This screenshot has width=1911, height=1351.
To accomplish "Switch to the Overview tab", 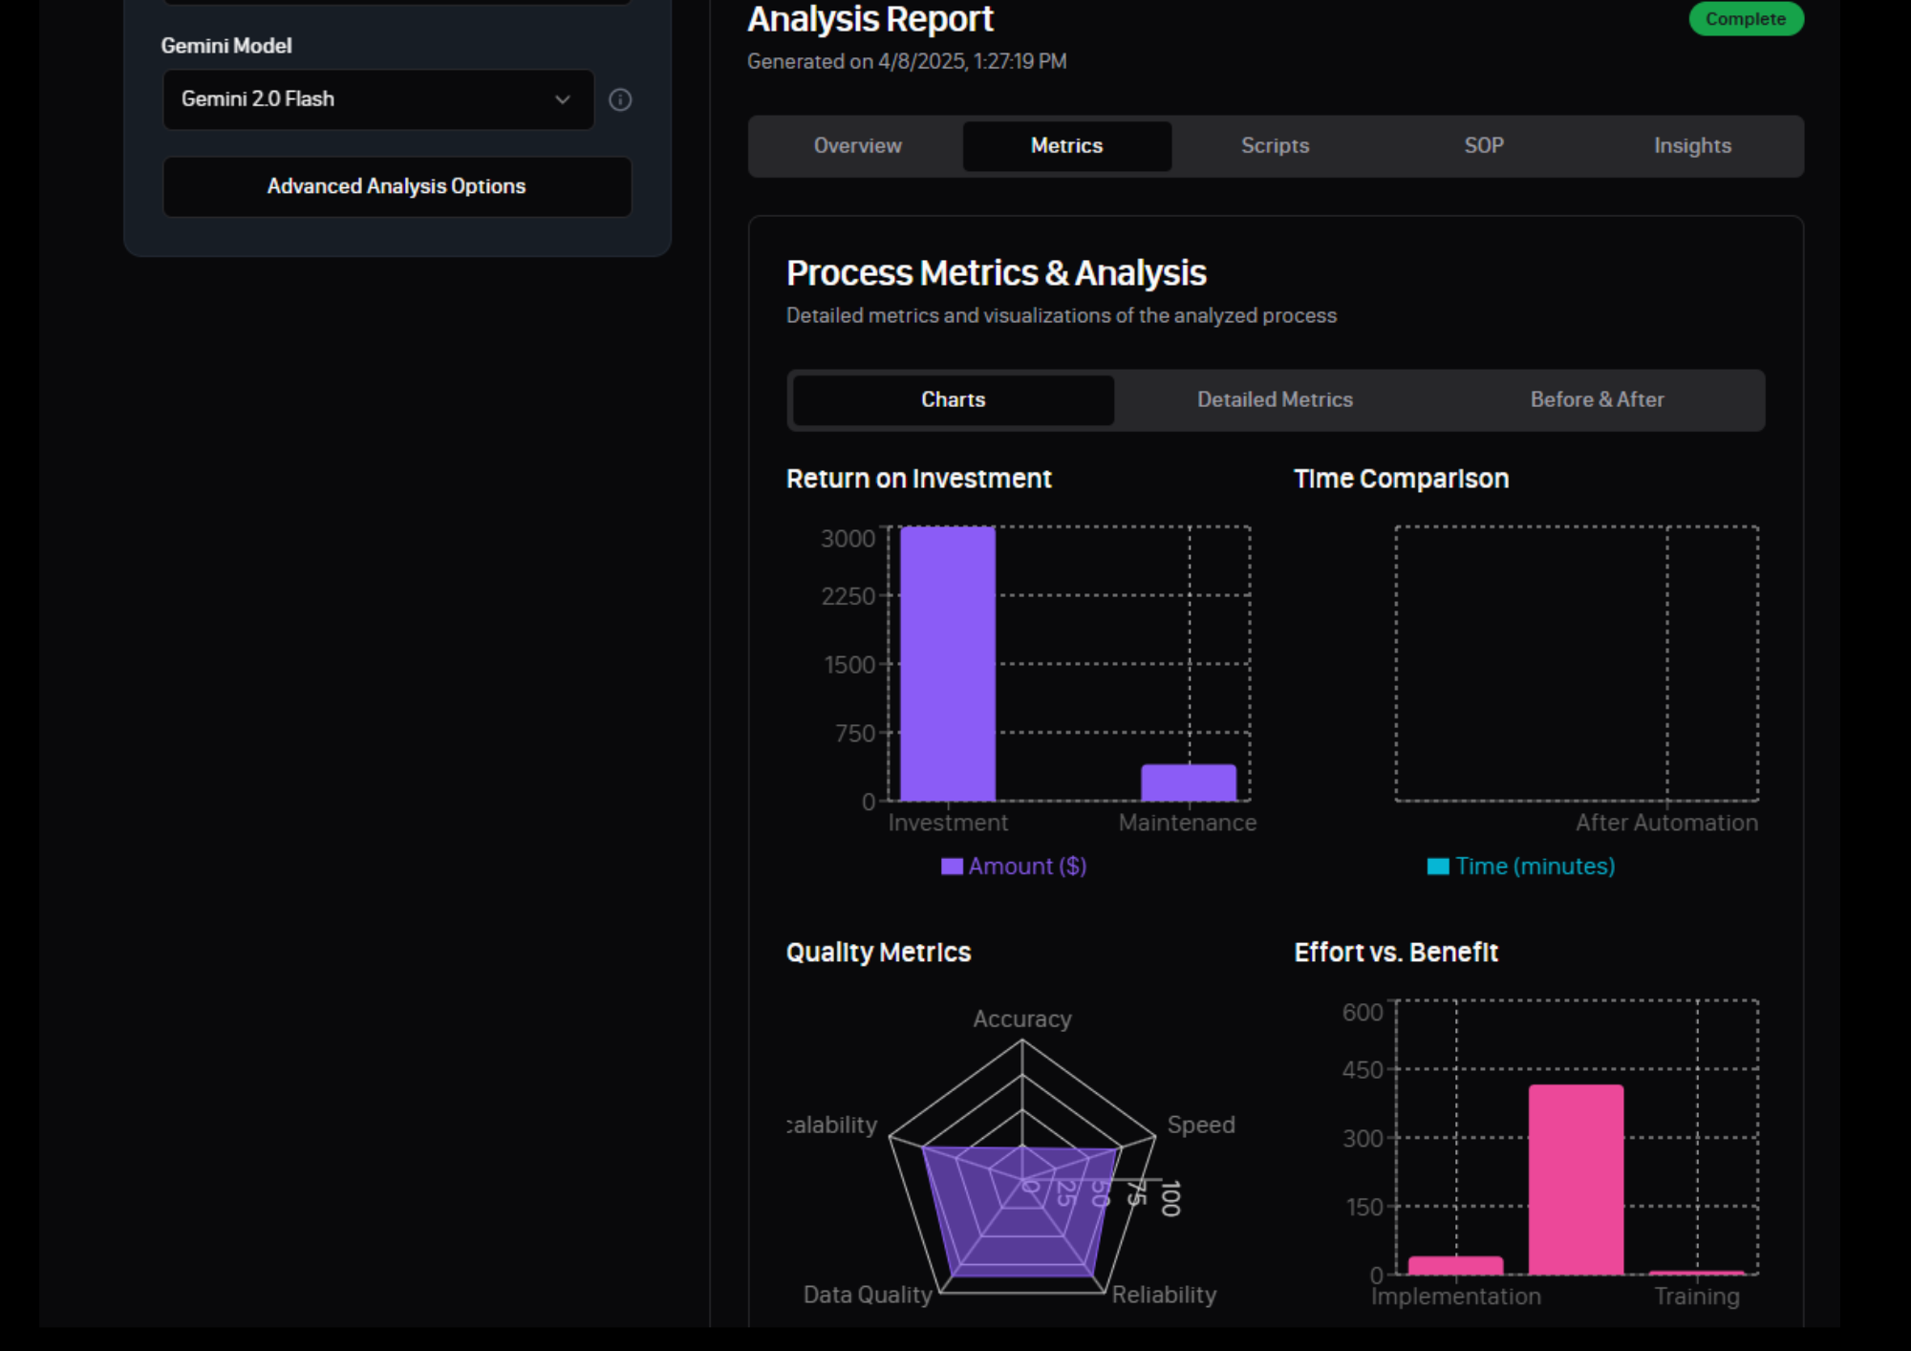I will pos(857,146).
